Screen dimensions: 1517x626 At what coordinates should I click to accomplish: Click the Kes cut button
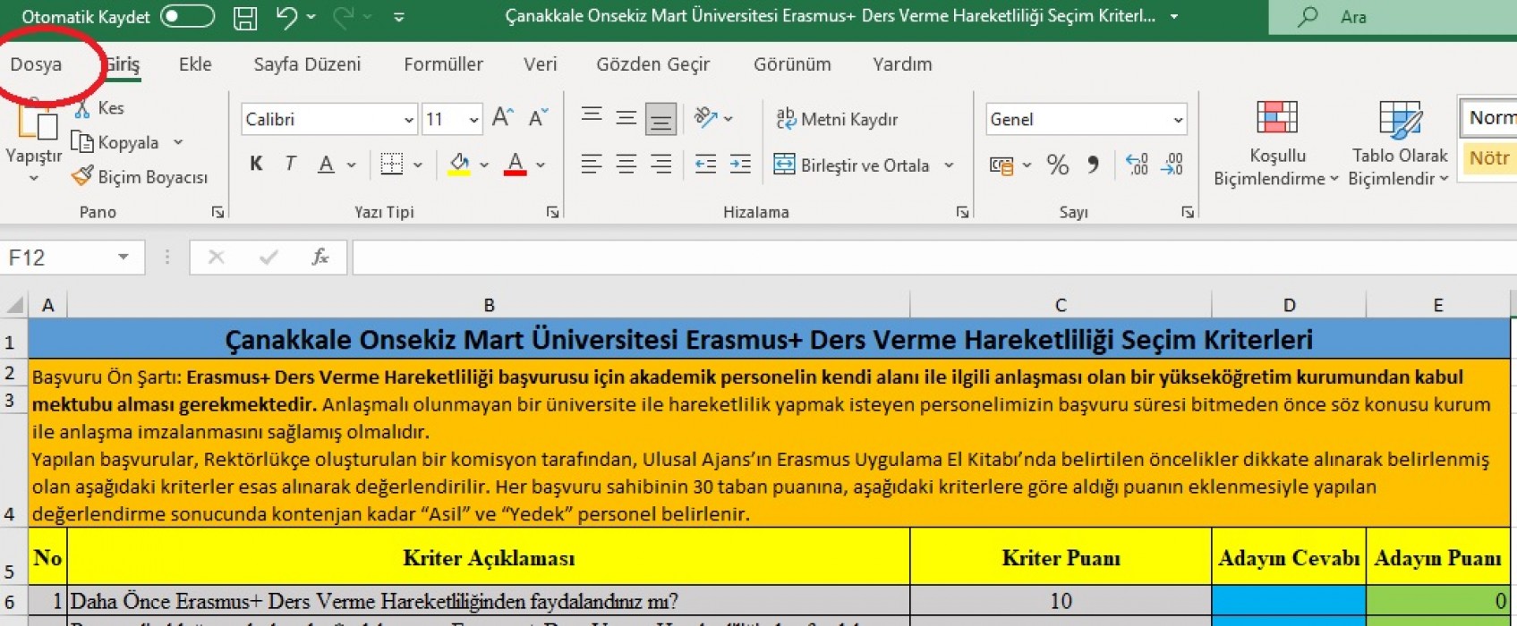(100, 108)
